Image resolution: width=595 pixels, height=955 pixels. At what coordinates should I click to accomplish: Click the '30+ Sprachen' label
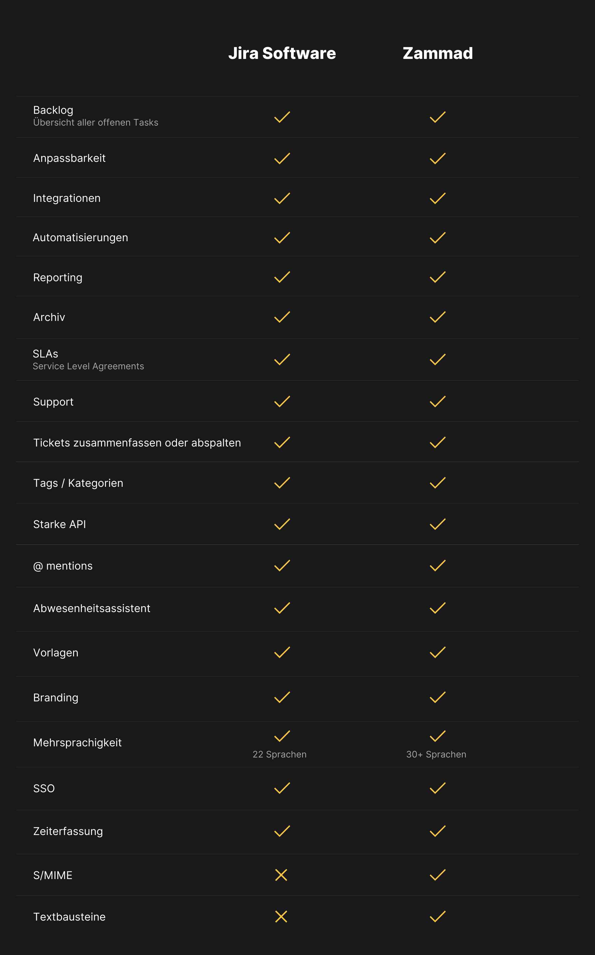tap(436, 754)
